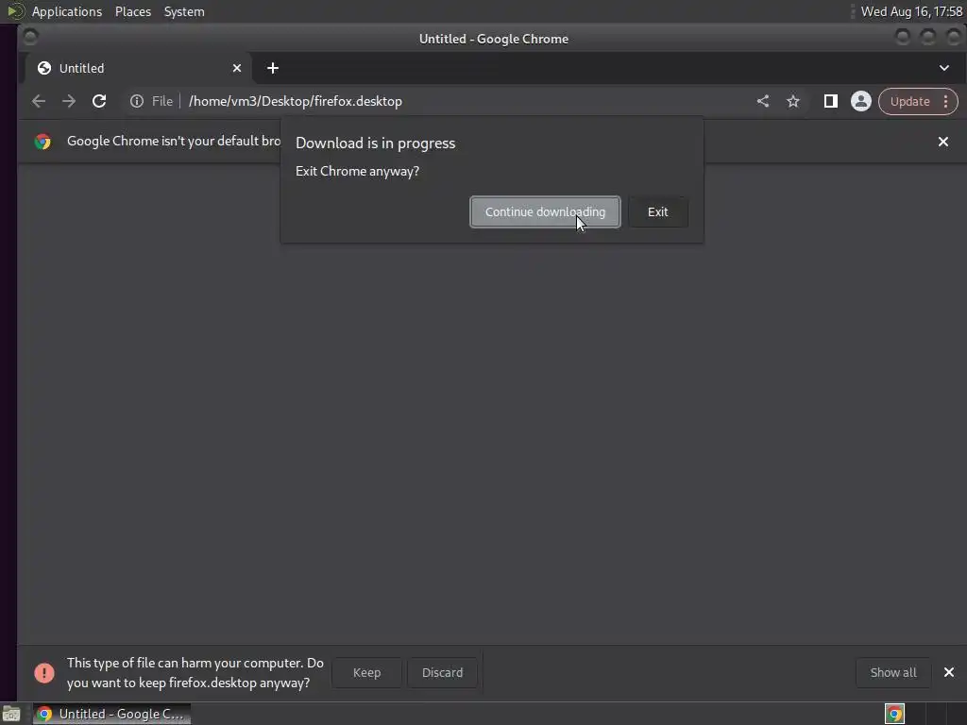Close the Untitled tab
The width and height of the screenshot is (967, 725).
tap(237, 68)
